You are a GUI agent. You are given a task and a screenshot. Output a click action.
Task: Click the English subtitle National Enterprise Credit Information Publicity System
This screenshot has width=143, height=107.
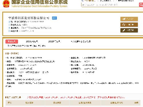[39, 6]
